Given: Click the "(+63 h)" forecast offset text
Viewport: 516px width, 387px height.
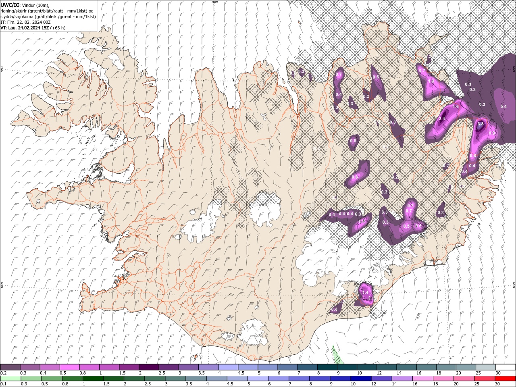Looking at the screenshot, I should tap(58, 28).
